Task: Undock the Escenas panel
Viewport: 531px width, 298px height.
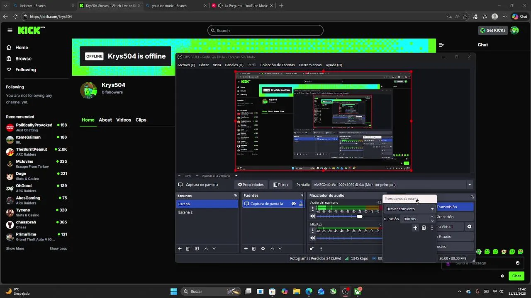Action: click(236, 196)
